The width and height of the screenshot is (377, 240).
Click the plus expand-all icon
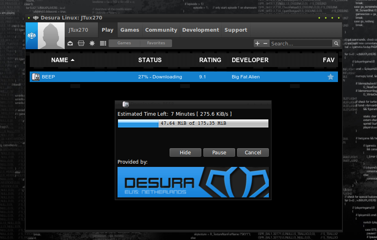(257, 43)
